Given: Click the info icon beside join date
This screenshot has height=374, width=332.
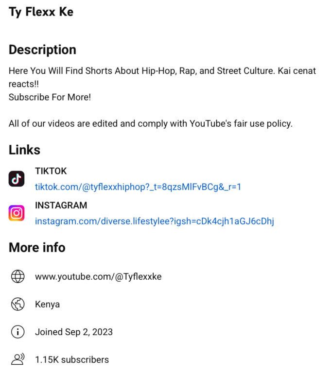Looking at the screenshot, I should click(x=17, y=332).
